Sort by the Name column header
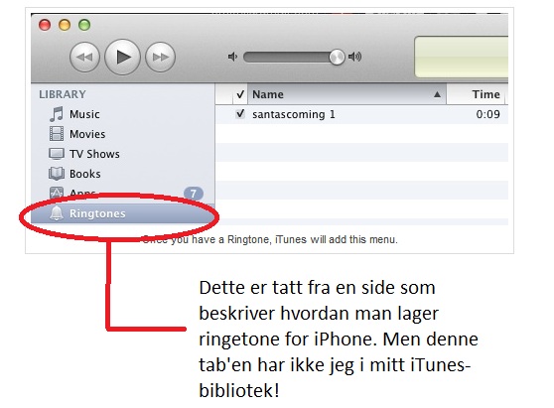The image size is (554, 408). [x=346, y=94]
